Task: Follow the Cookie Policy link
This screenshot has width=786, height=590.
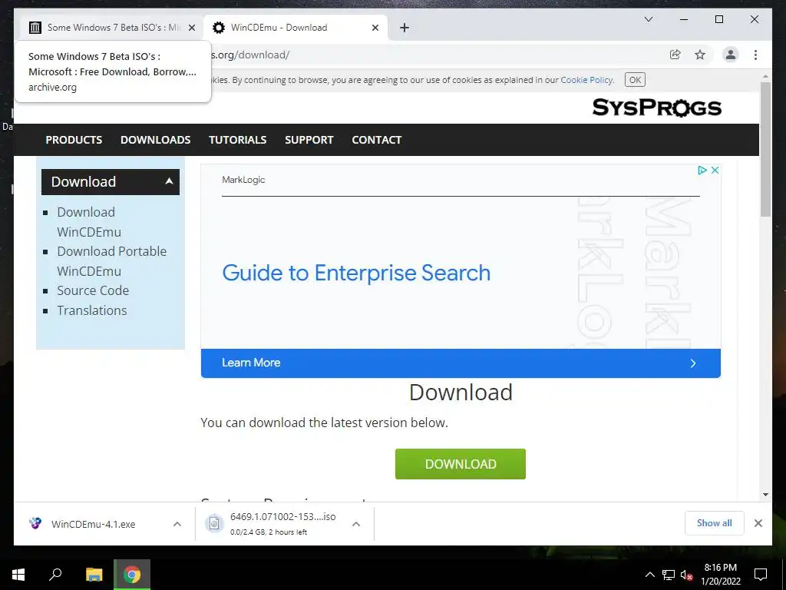Action: click(586, 80)
